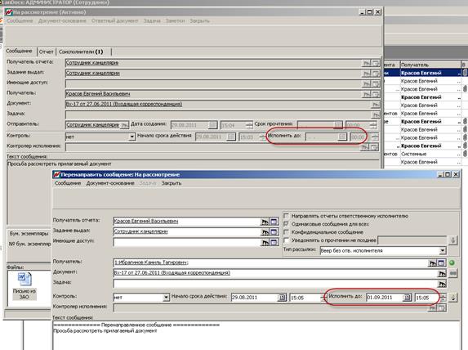Viewport: 468px width, 350px height.
Task: Enable Направлять отчеты ответственному исполнителю checkbox
Action: click(286, 216)
